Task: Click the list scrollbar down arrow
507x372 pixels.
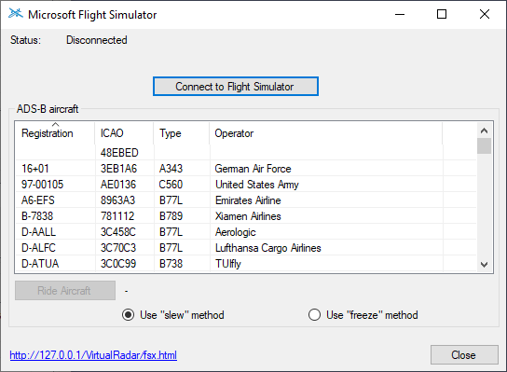Action: (484, 265)
